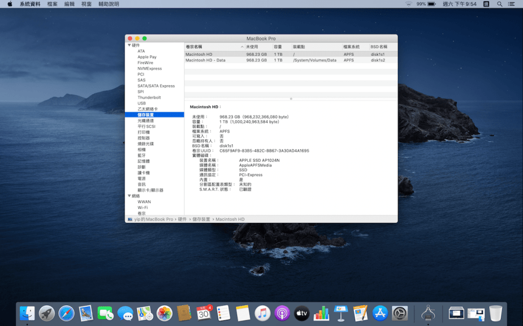This screenshot has width=523, height=326.
Task: Select Thunderbolt in the hardware sidebar
Action: click(149, 98)
